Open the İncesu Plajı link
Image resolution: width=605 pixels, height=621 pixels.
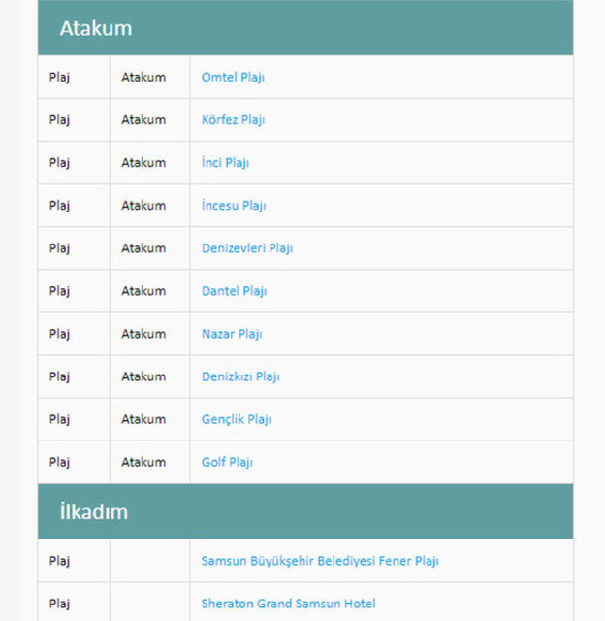(x=234, y=206)
